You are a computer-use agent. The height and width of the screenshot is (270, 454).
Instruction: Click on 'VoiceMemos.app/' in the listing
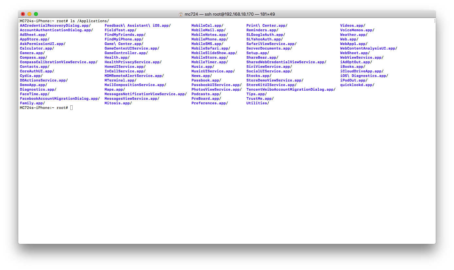[357, 30]
